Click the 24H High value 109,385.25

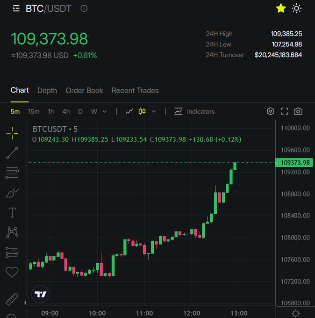(286, 34)
